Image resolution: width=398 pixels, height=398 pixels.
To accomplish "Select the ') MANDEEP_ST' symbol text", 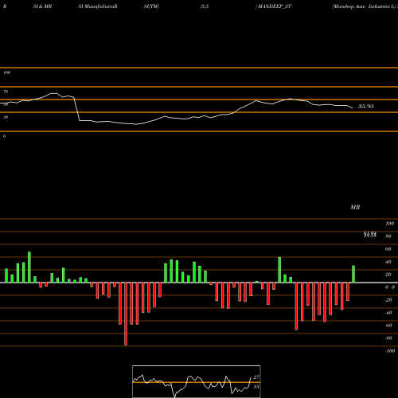I will pos(273,6).
